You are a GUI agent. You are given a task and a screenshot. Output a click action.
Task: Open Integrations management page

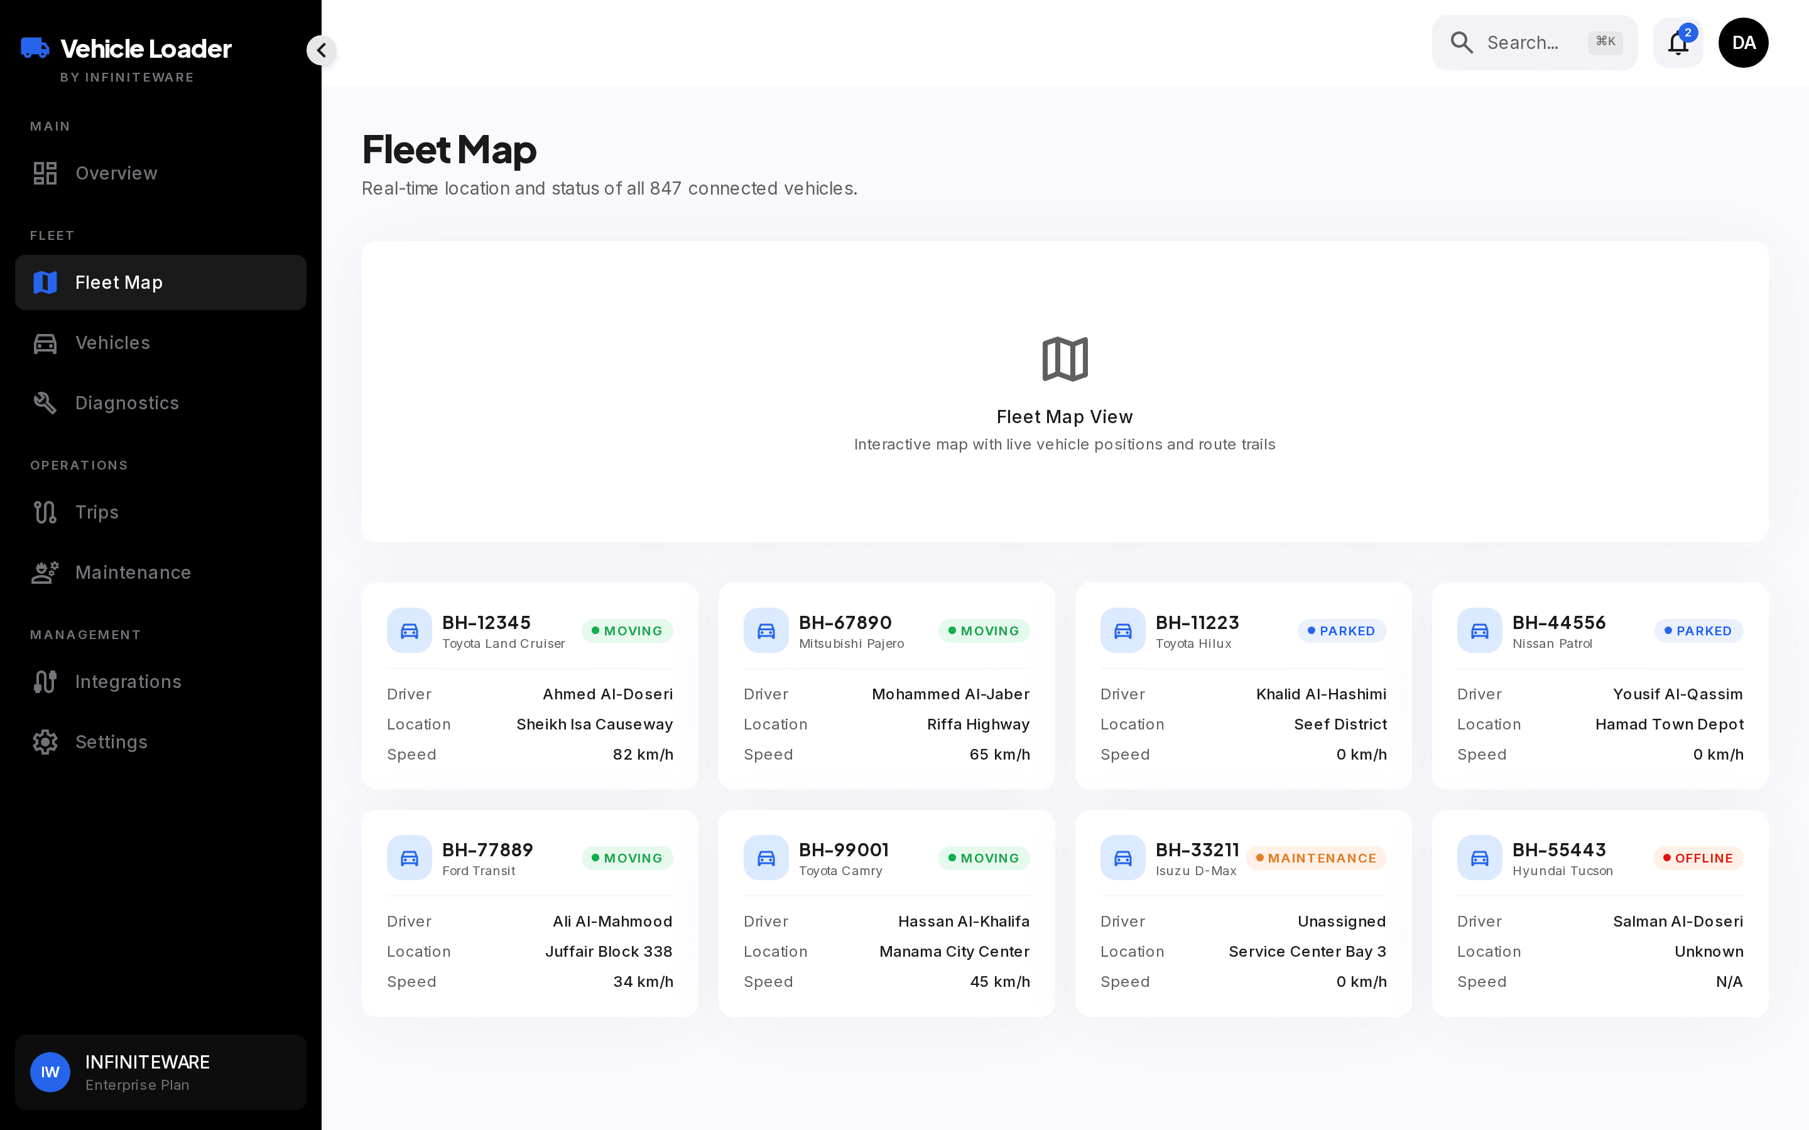[161, 682]
